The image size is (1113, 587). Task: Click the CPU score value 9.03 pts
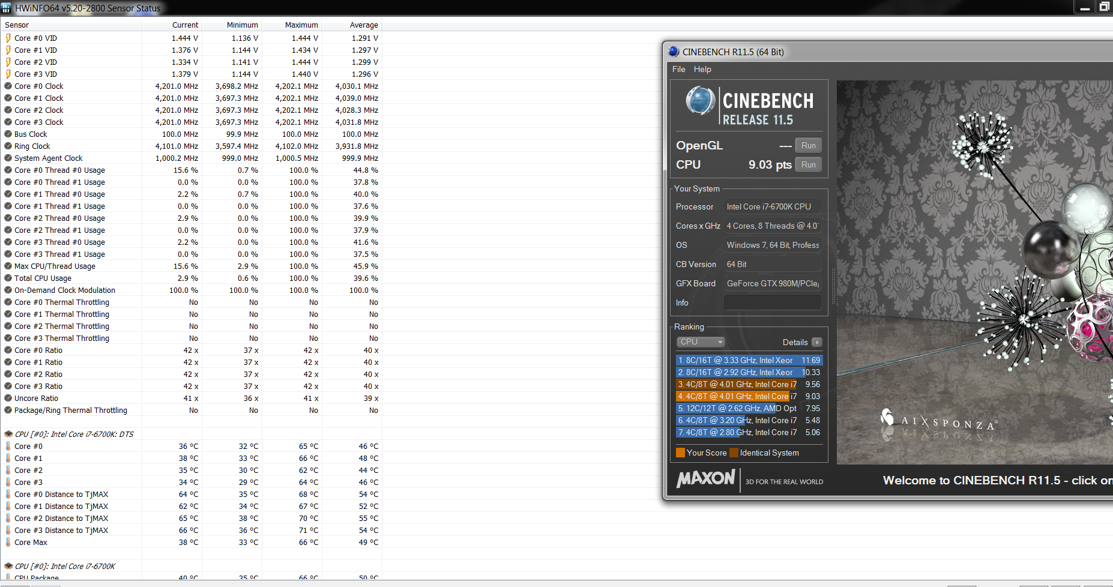click(x=770, y=164)
